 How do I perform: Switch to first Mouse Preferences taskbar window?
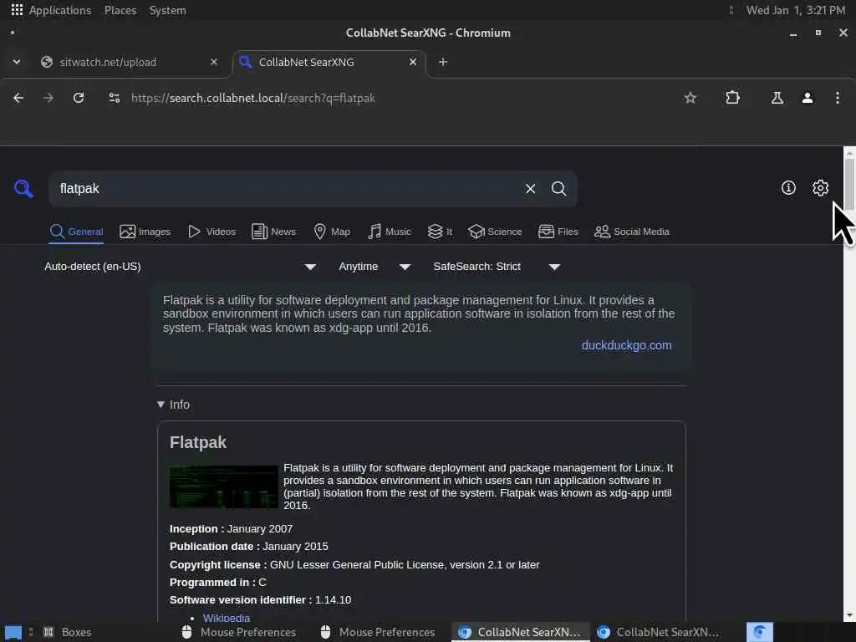pos(238,632)
